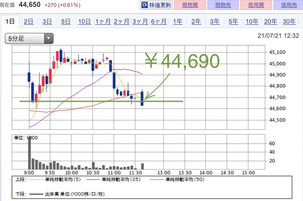303x201 pixels.
Task: Show the 1年 chart period
Action: (x=177, y=21)
